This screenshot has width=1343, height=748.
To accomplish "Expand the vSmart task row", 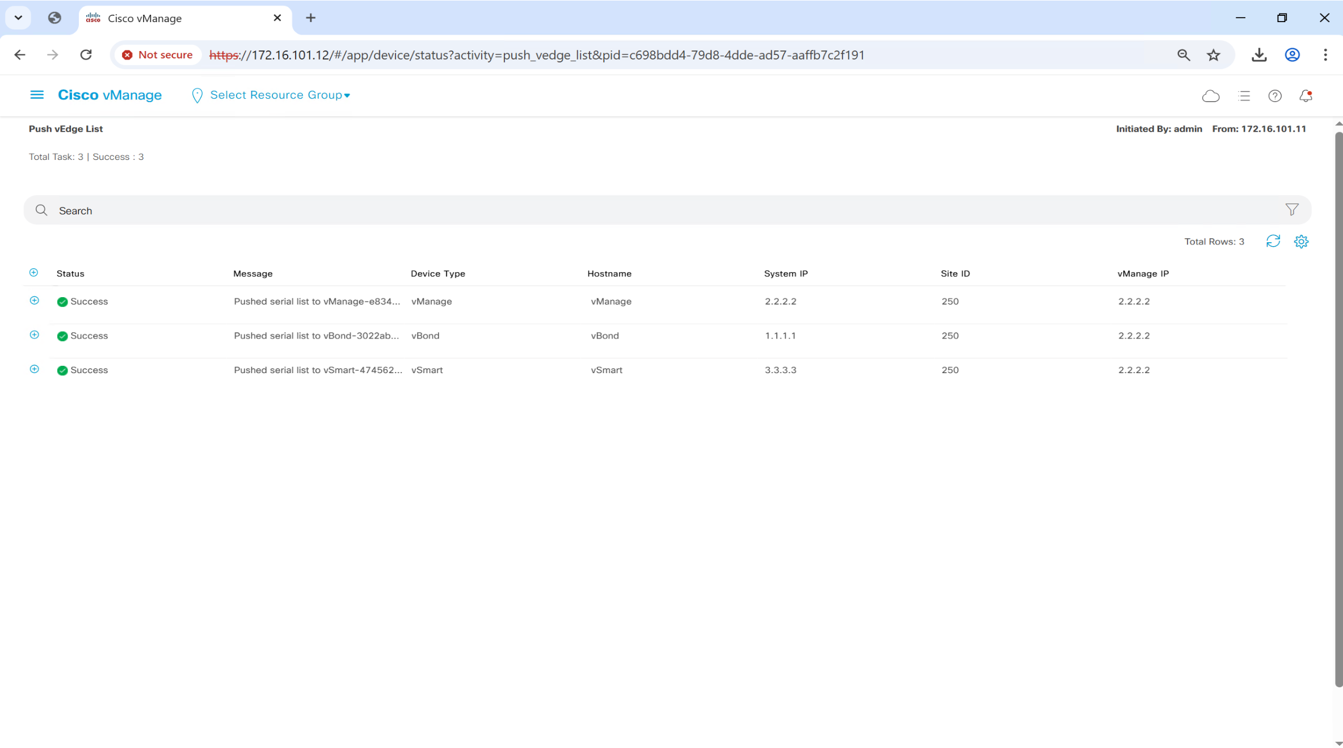I will (34, 369).
